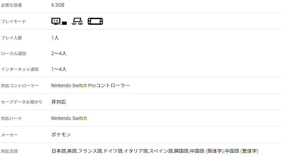Select the 非対応 save data value
The height and width of the screenshot is (158, 291).
click(x=59, y=102)
